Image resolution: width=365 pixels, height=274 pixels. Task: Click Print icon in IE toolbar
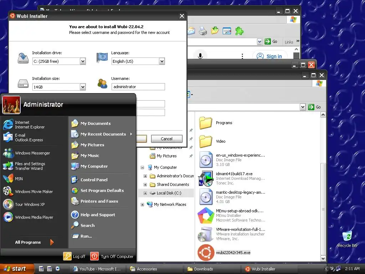click(203, 31)
